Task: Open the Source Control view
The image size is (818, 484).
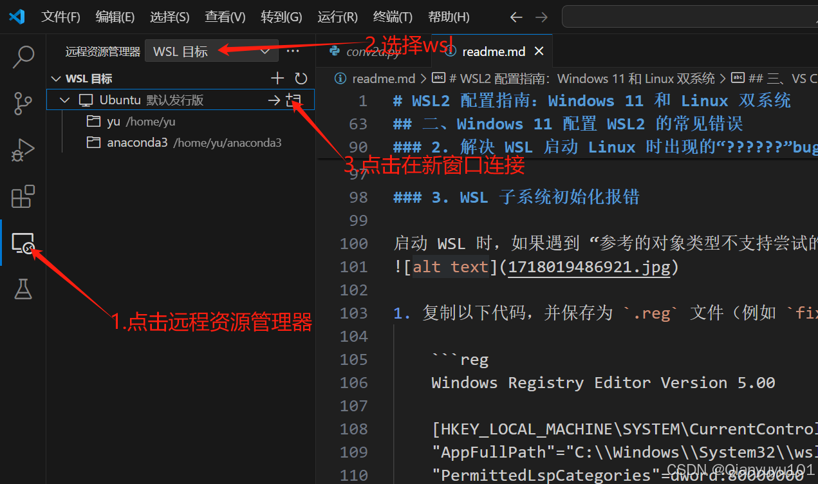Action: click(x=23, y=103)
